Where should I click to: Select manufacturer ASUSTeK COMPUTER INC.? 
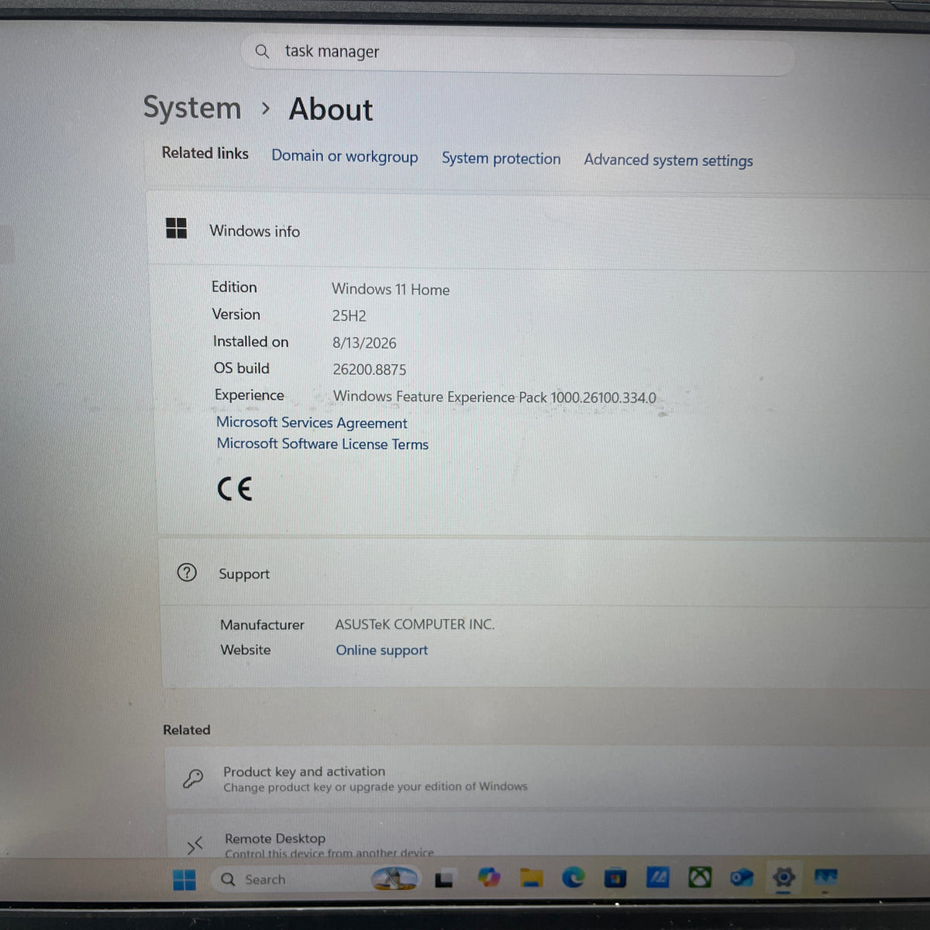[x=415, y=624]
